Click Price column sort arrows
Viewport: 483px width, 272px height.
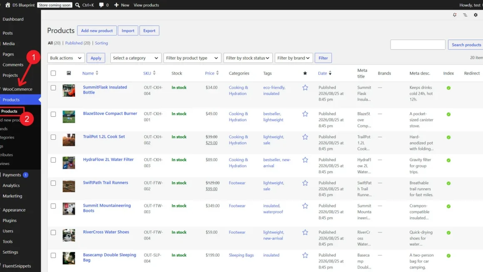pyautogui.click(x=217, y=73)
